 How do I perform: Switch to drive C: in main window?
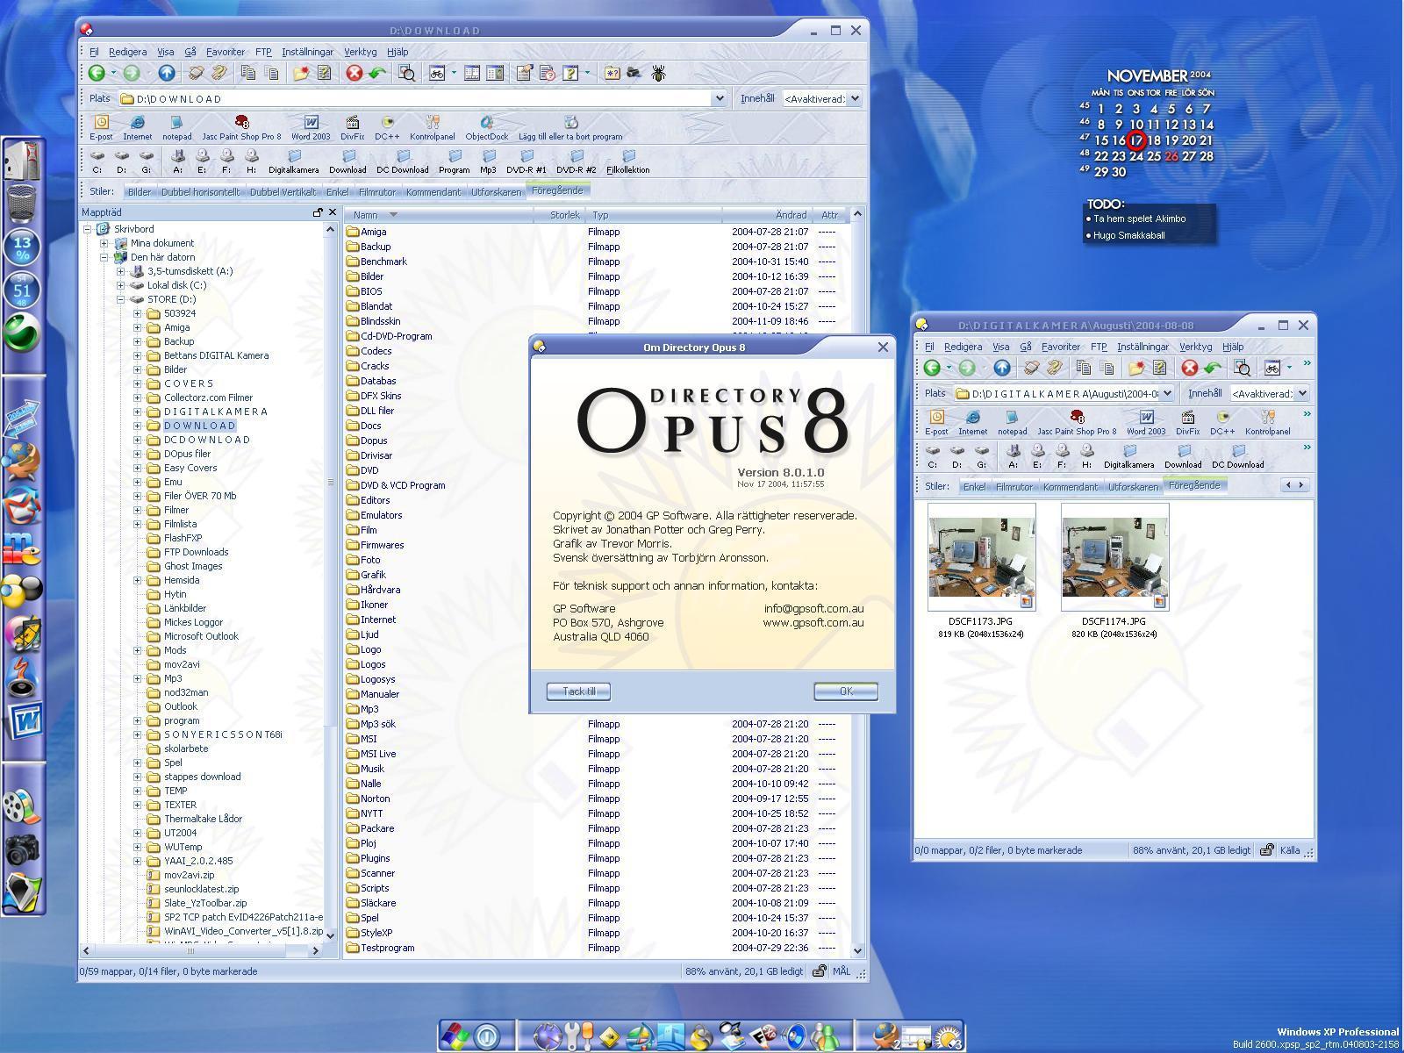click(97, 161)
